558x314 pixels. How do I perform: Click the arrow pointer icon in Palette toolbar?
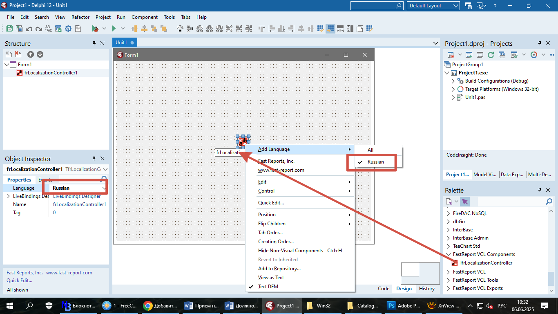(x=465, y=202)
